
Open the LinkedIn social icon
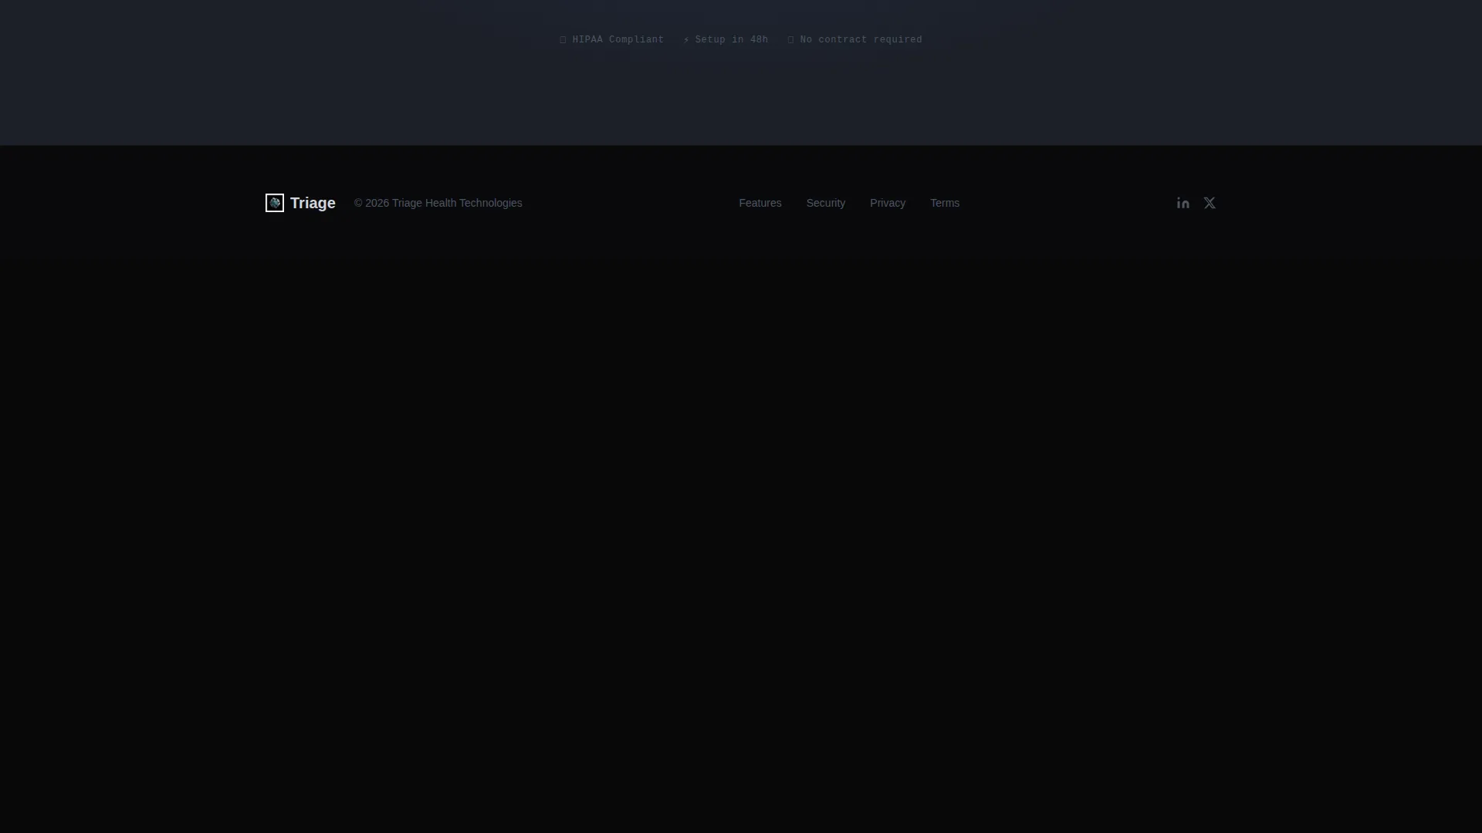[1183, 203]
